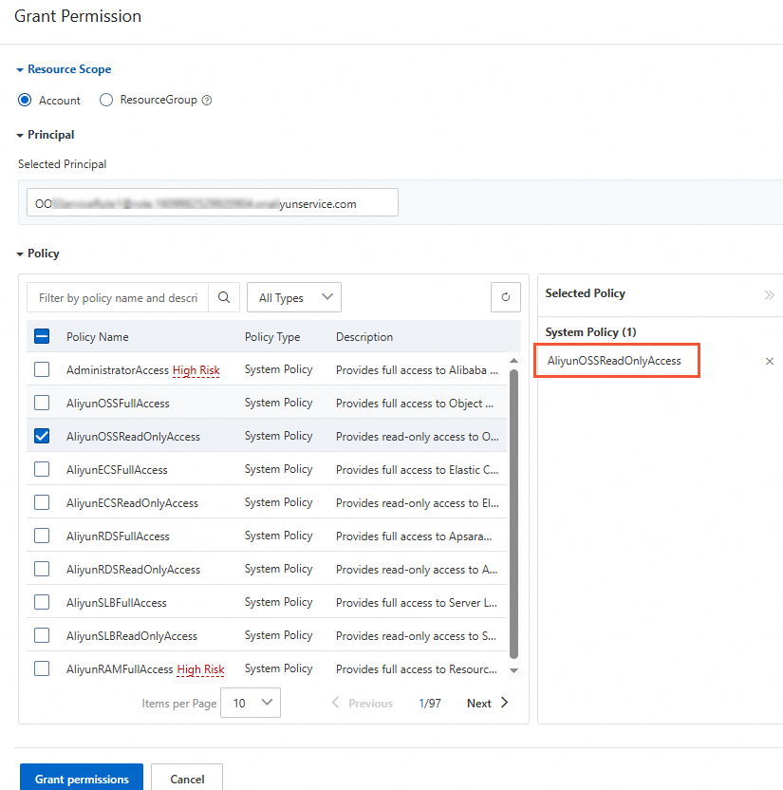Click the AdministratorAccess policy name
This screenshot has height=790, width=783.
[118, 370]
